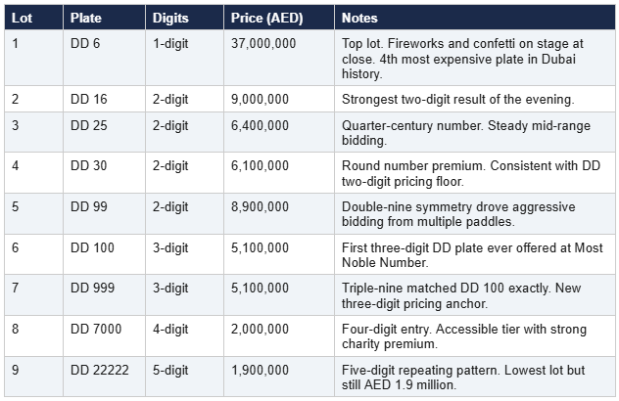This screenshot has height=401, width=619.
Task: Click the Digits column header
Action: [170, 19]
